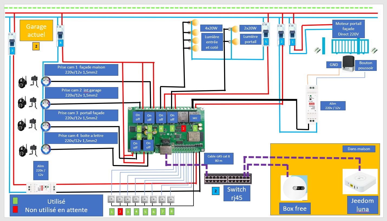387x221 pixels.
Task: Select the Jeedom luna box picture
Action: (x=360, y=182)
